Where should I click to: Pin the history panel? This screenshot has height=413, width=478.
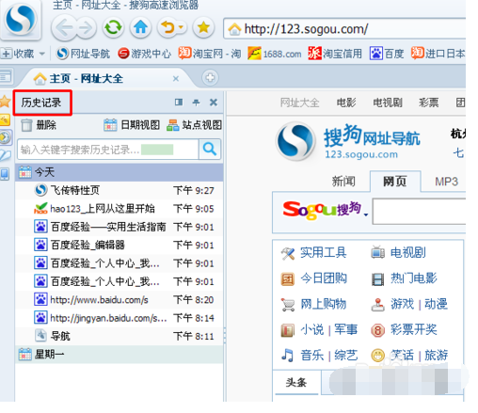pyautogui.click(x=196, y=103)
